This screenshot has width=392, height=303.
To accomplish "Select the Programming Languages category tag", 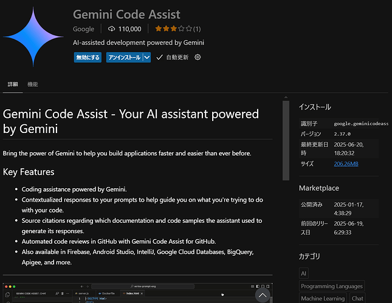I will coord(332,286).
